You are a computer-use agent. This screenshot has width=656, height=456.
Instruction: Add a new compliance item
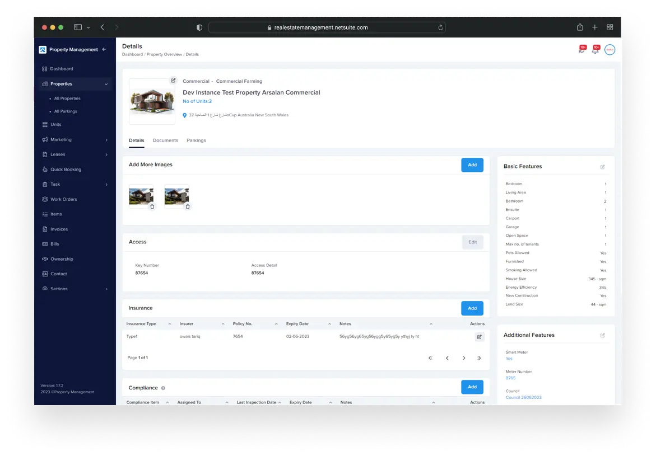click(472, 387)
